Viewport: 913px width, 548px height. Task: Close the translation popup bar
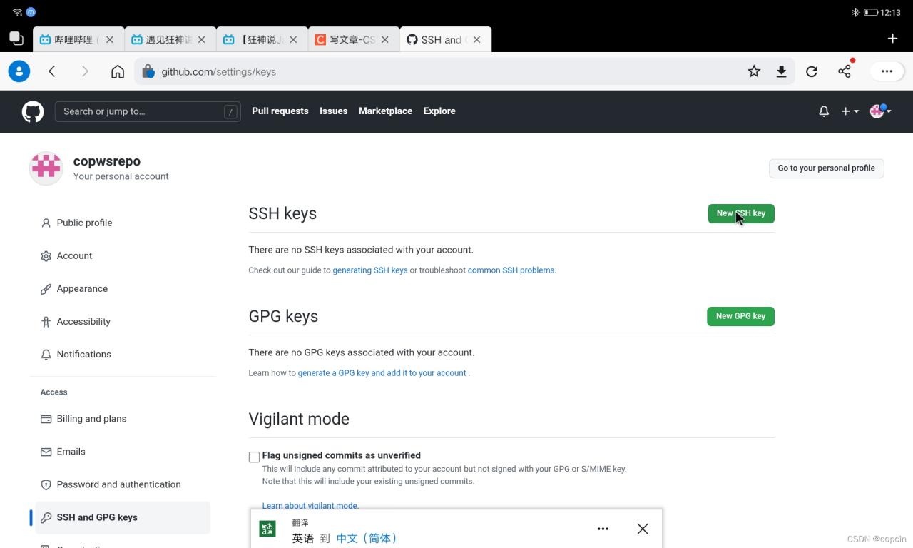[x=643, y=529]
